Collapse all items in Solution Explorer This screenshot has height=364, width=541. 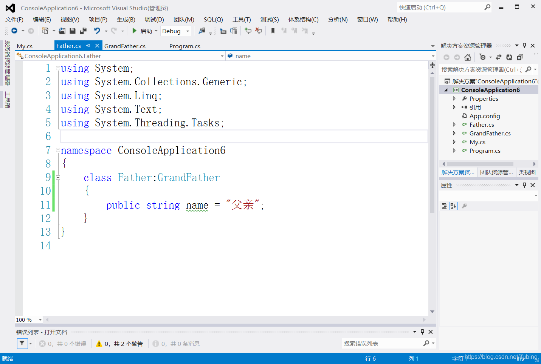point(520,57)
